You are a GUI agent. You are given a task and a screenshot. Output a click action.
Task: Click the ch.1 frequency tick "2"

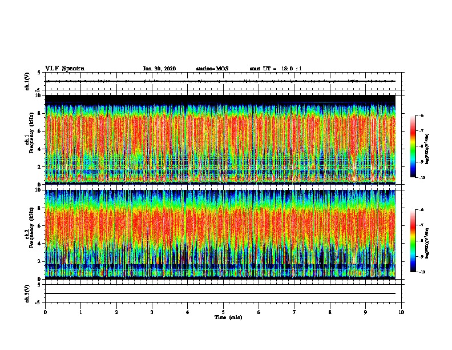[x=39, y=167]
